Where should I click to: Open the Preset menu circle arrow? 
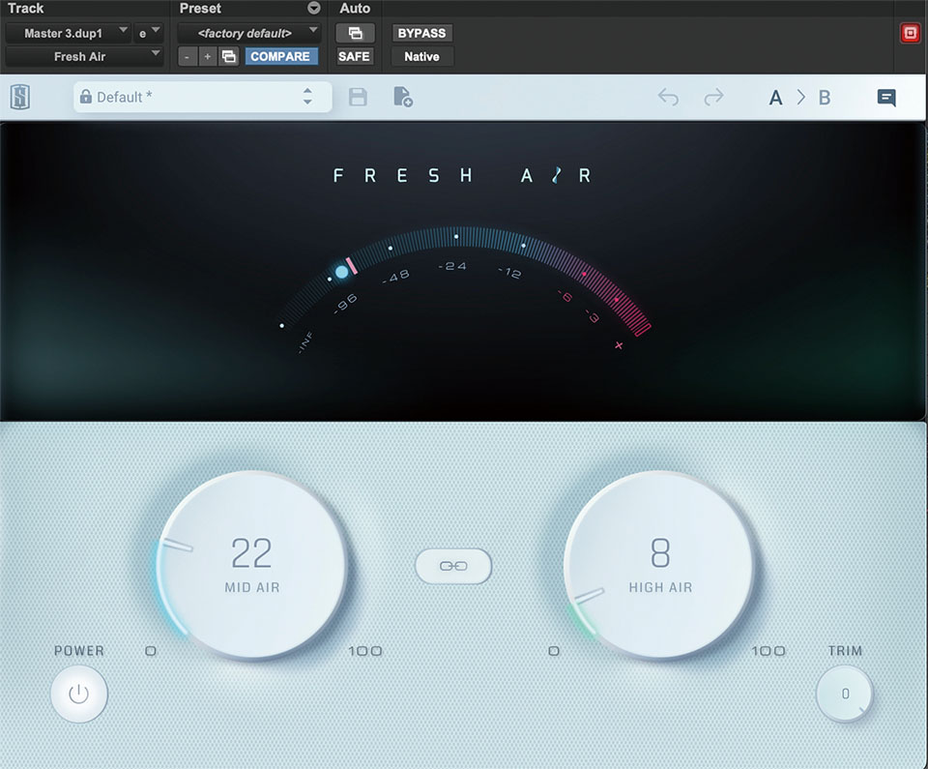(x=313, y=8)
